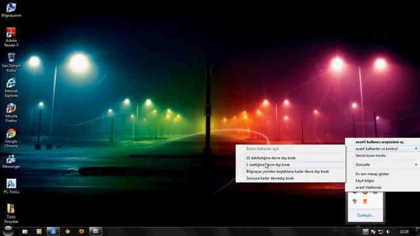Select the Türlü Dosyalar folder icon
The width and height of the screenshot is (420, 236).
pos(11,213)
